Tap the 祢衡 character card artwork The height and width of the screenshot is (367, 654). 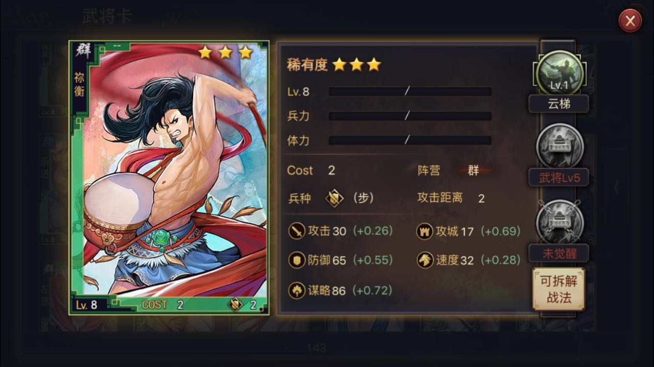coord(169,178)
